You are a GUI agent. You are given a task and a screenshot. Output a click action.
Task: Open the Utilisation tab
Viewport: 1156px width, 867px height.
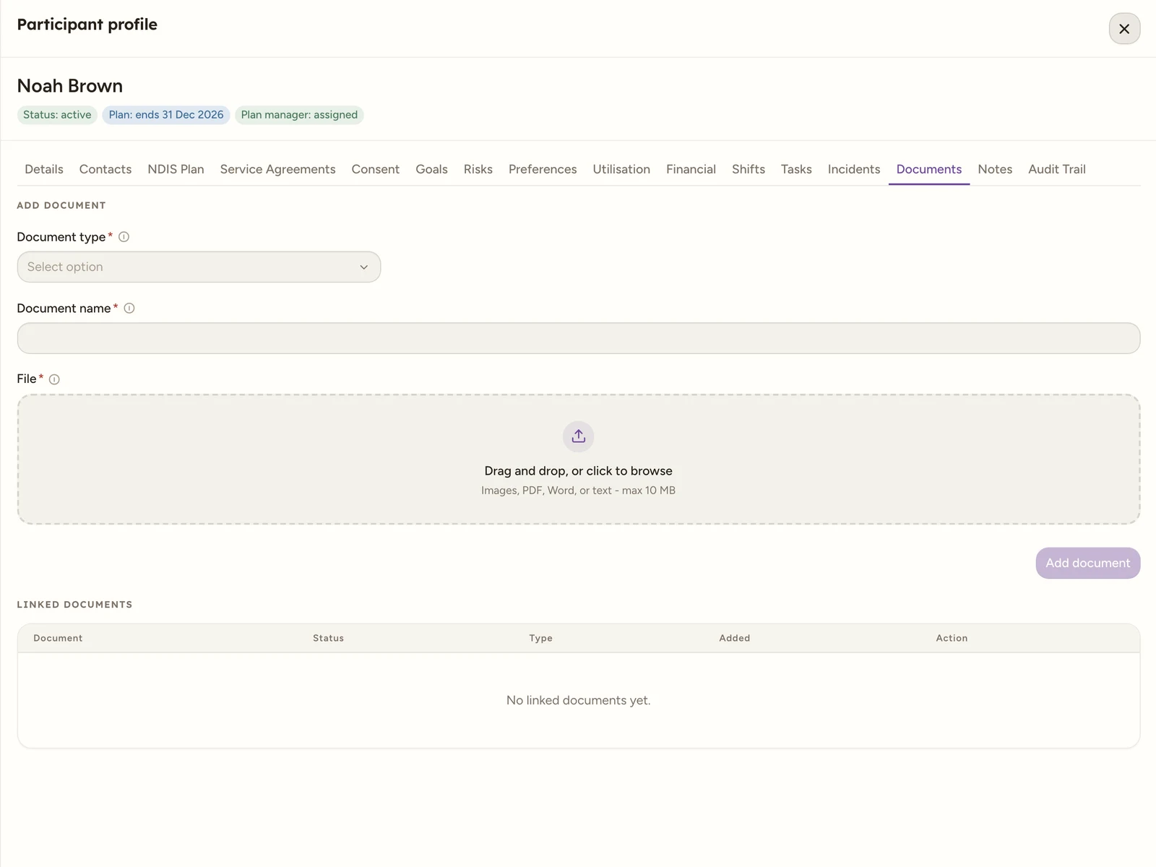(621, 169)
